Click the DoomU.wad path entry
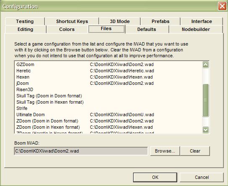This screenshot has width=228, height=186. (122, 115)
